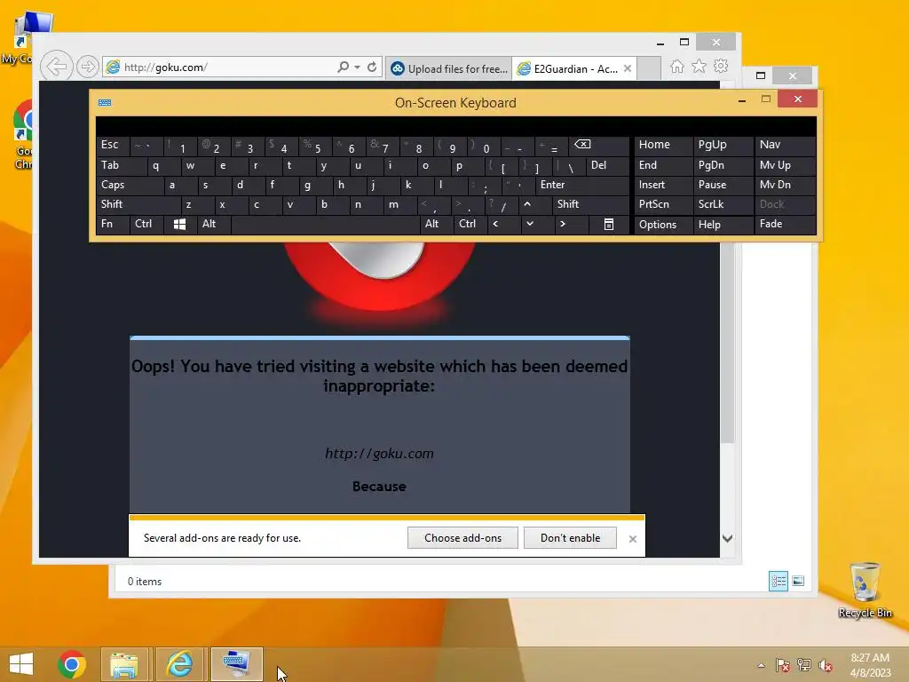Open the address bar search dropdown arrow
Image resolution: width=909 pixels, height=682 pixels.
pos(357,67)
